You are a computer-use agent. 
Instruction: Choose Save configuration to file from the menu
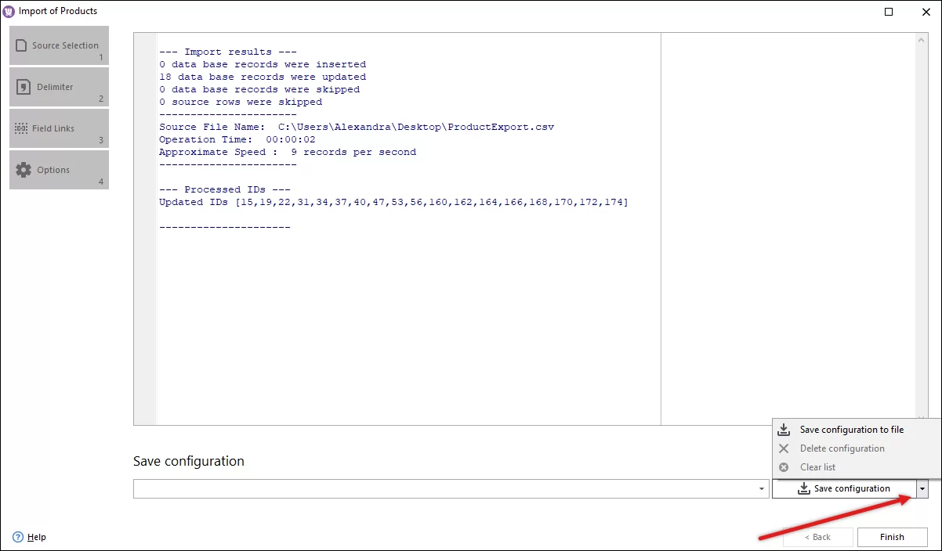(x=851, y=429)
